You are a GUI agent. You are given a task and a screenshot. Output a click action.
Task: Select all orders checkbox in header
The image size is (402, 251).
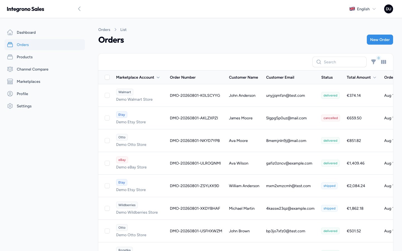click(107, 77)
